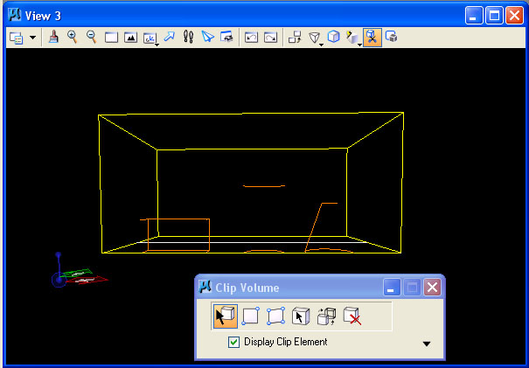Maximize the View 3 window
This screenshot has height=368, width=529.
coord(495,16)
